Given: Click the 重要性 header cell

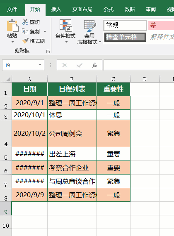Looking at the screenshot, I should (114, 89).
